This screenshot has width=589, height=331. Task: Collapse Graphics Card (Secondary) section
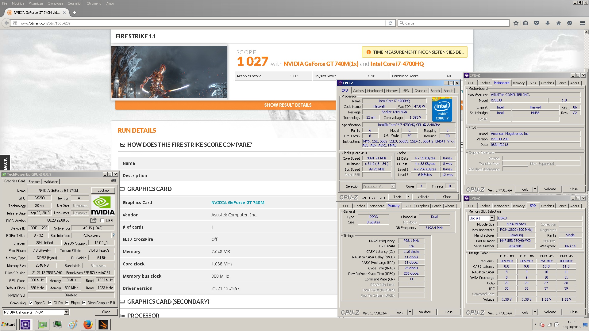(x=122, y=302)
